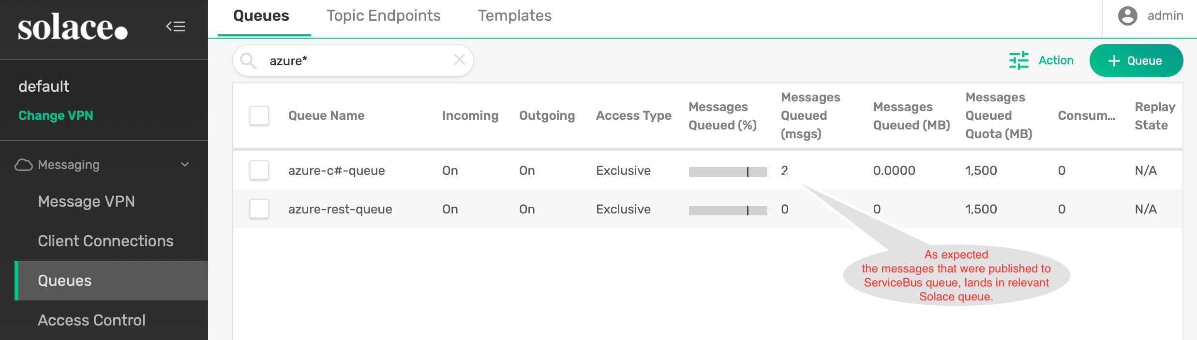Click the Change VPN link

tap(56, 115)
